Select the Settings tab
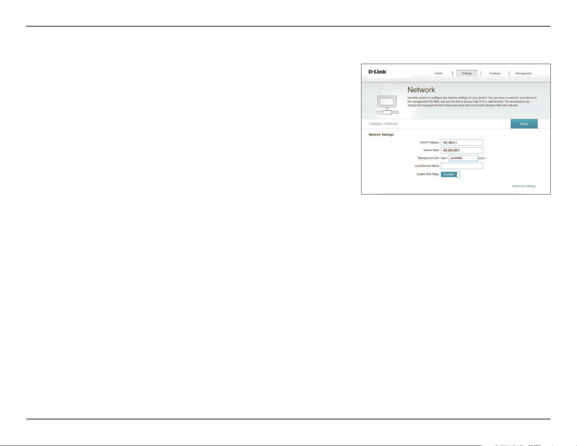This screenshot has height=446, width=577. coord(467,73)
